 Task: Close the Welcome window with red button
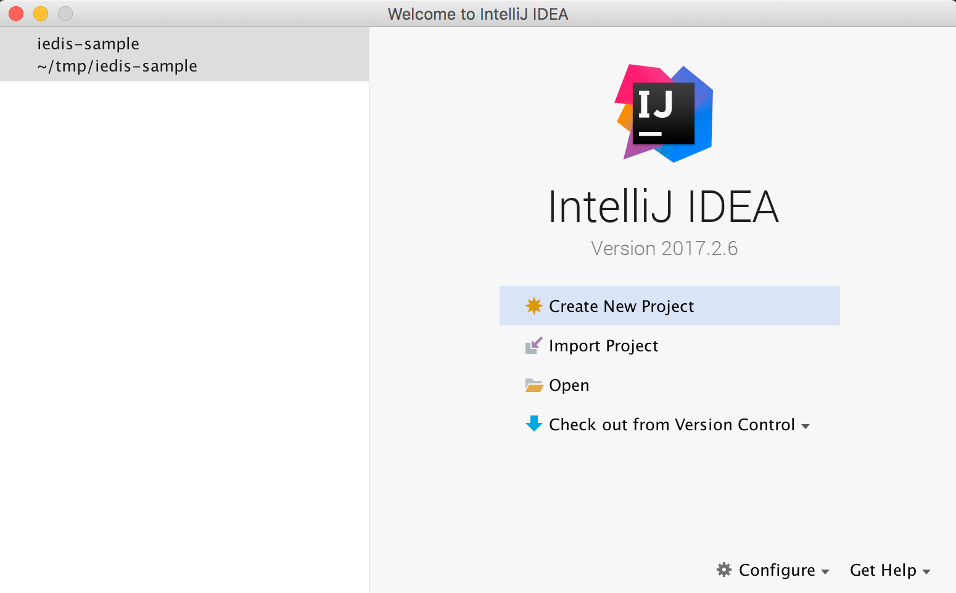(x=16, y=14)
